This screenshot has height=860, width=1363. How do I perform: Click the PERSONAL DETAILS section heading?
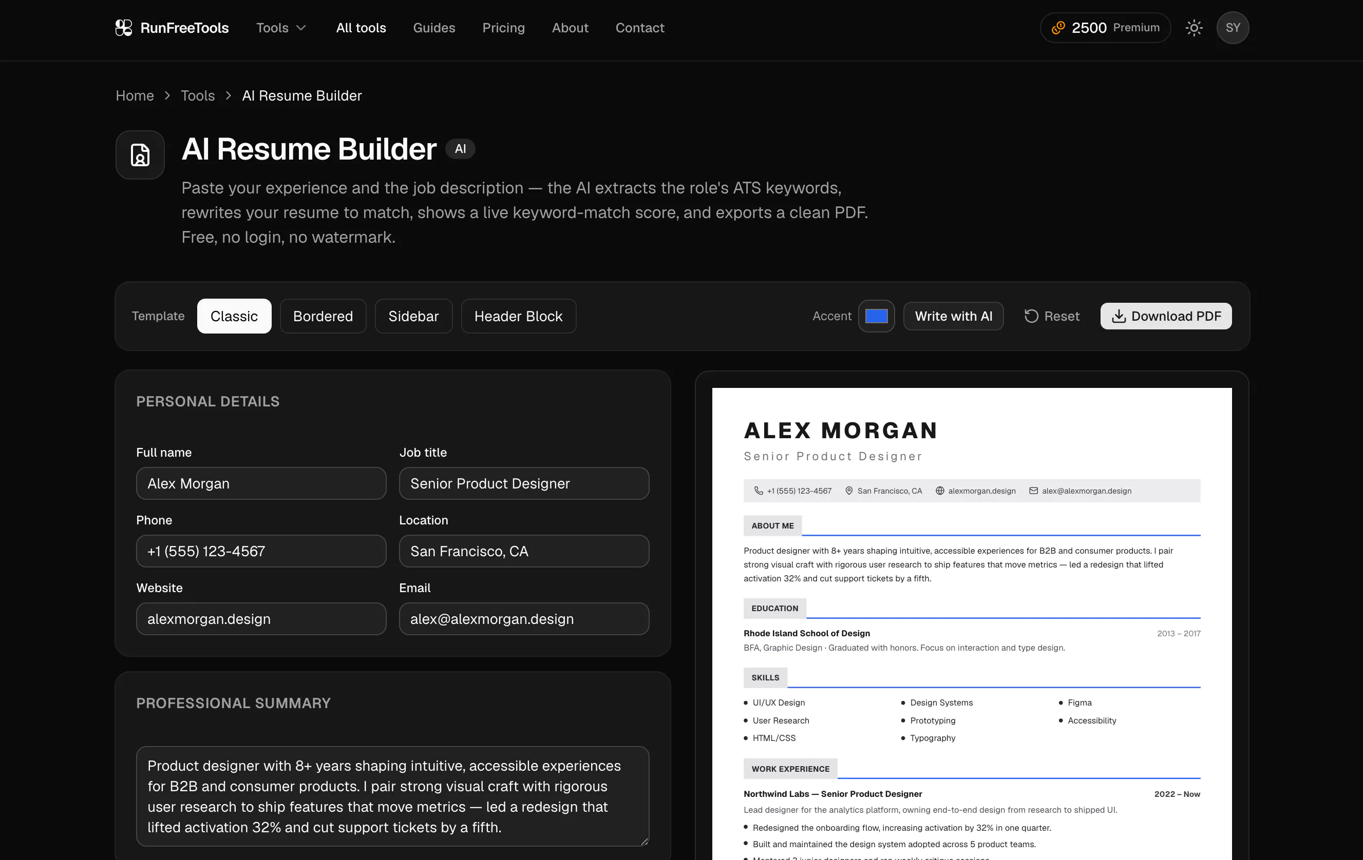point(207,401)
